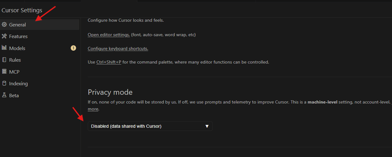Open the Beta settings section
The height and width of the screenshot is (157, 392).
[x=14, y=95]
